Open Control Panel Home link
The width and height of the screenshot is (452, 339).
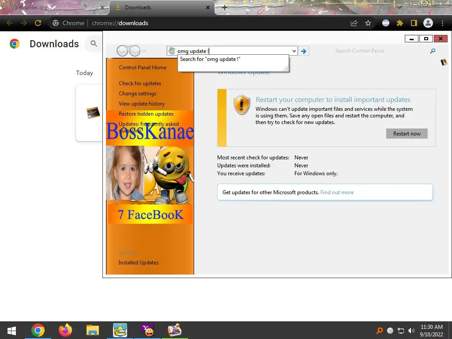click(x=143, y=68)
